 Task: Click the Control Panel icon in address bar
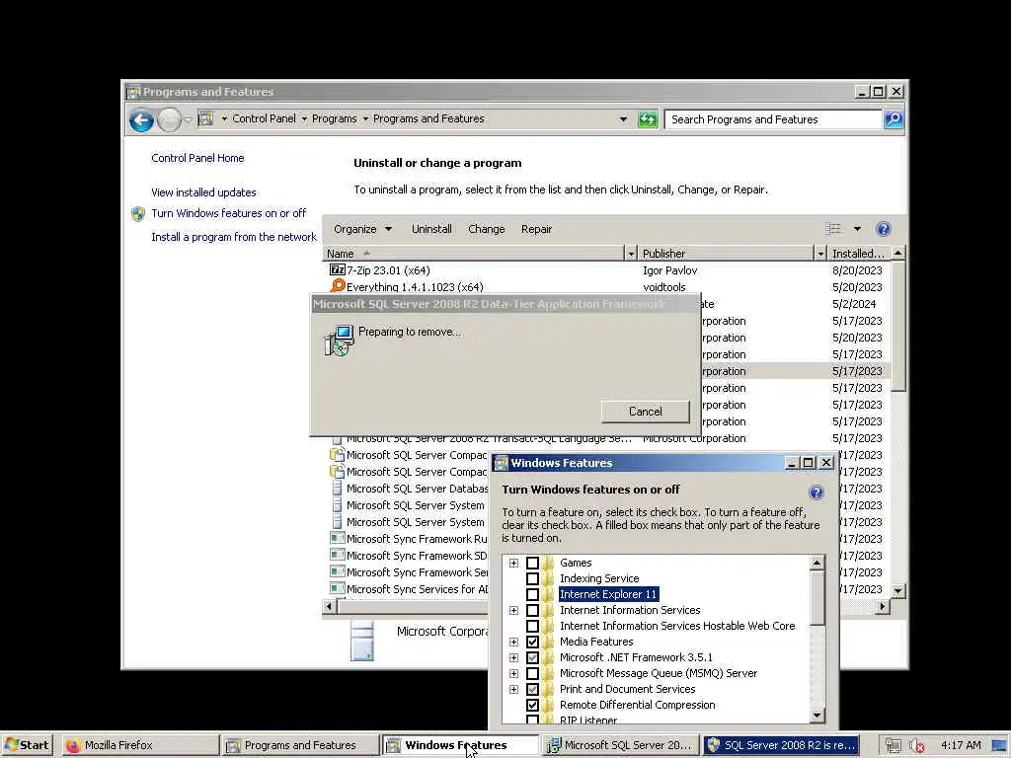coord(205,118)
